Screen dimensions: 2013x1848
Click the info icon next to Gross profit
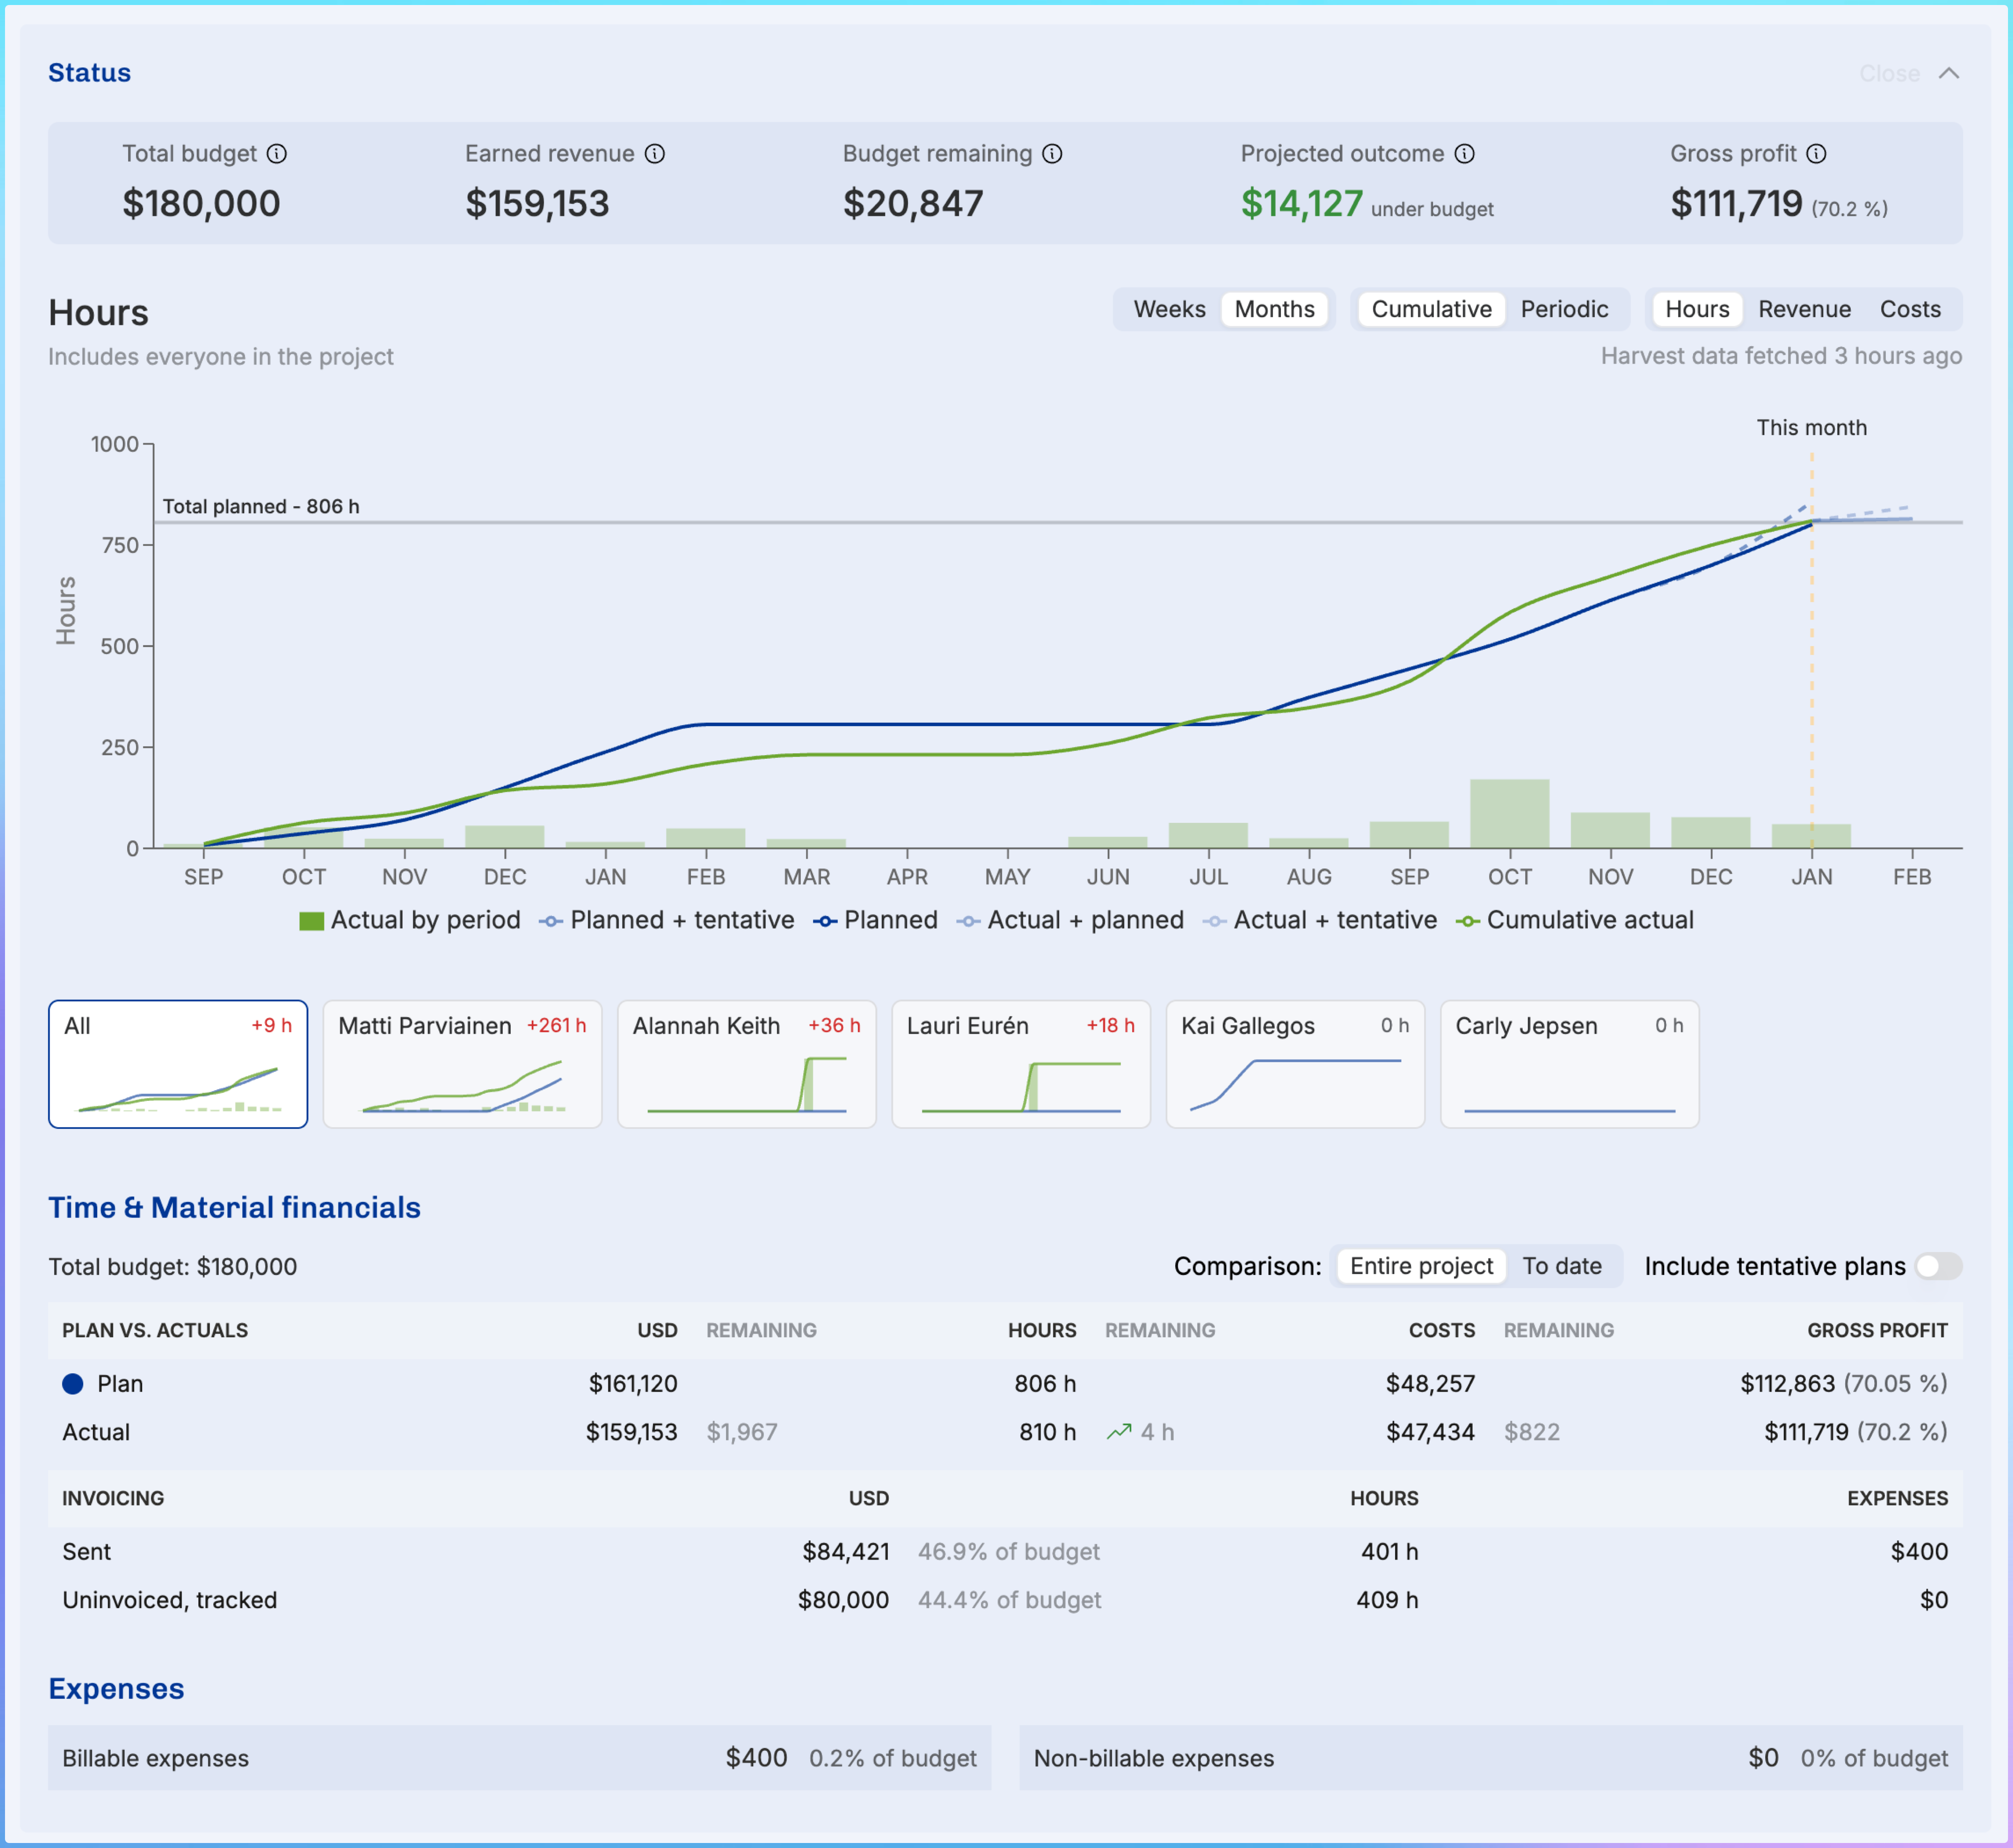(x=1817, y=153)
